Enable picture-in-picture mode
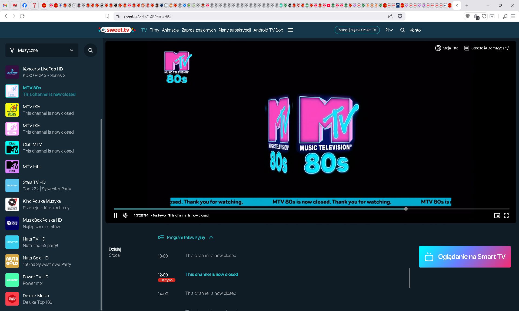The height and width of the screenshot is (311, 519). click(497, 215)
